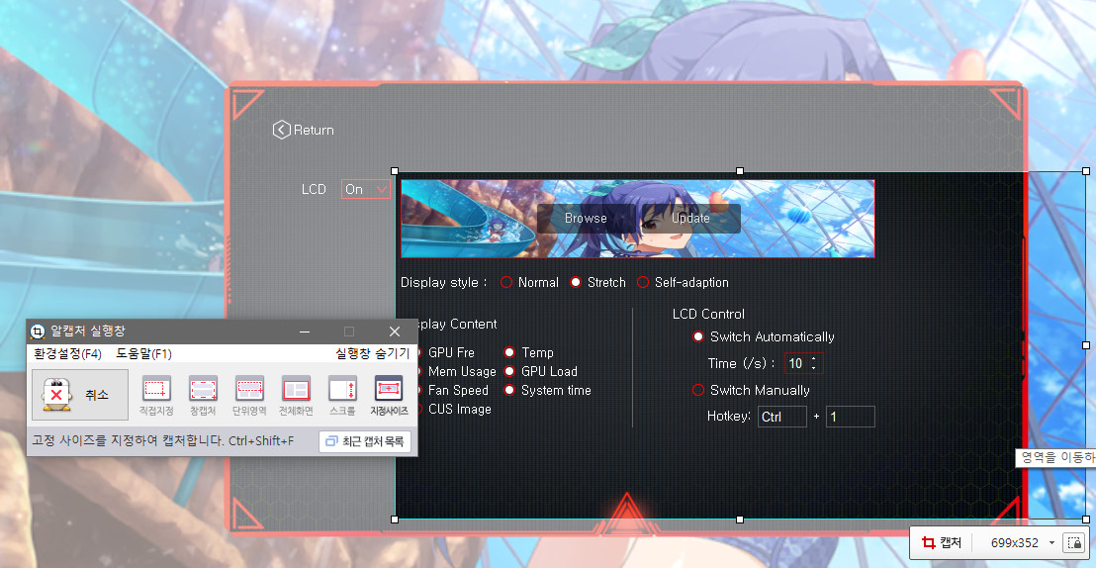Click the Hotkey Ctrl input field
This screenshot has width=1096, height=568.
tap(781, 417)
